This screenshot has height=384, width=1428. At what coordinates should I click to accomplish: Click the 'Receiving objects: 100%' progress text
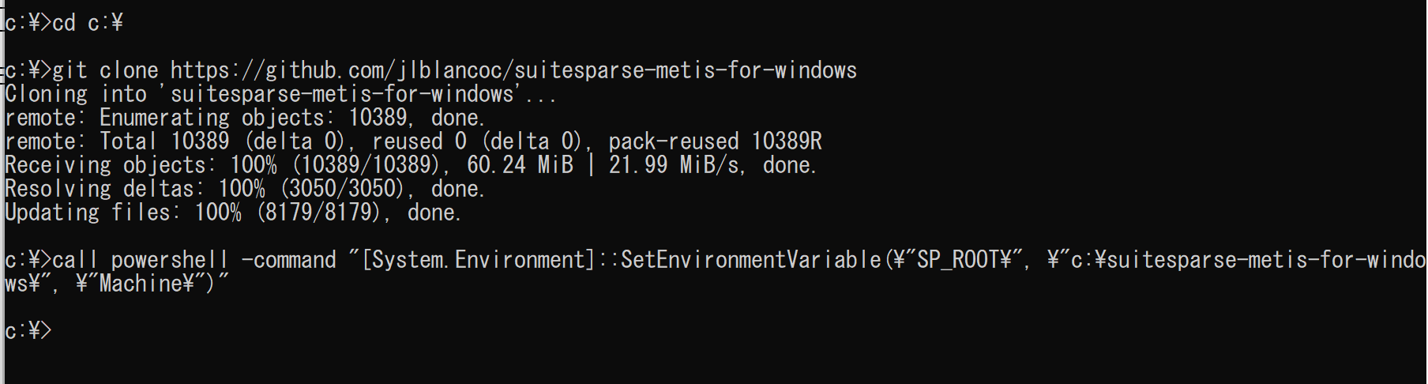141,165
